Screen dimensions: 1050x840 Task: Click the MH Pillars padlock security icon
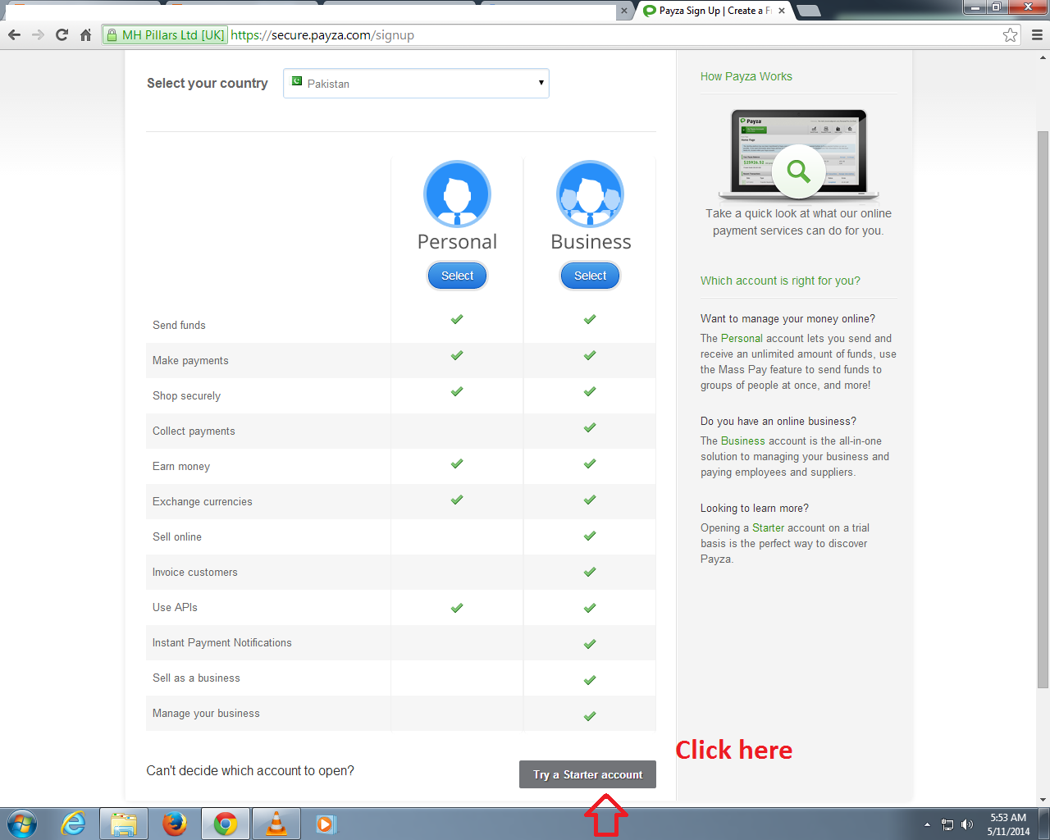click(111, 35)
